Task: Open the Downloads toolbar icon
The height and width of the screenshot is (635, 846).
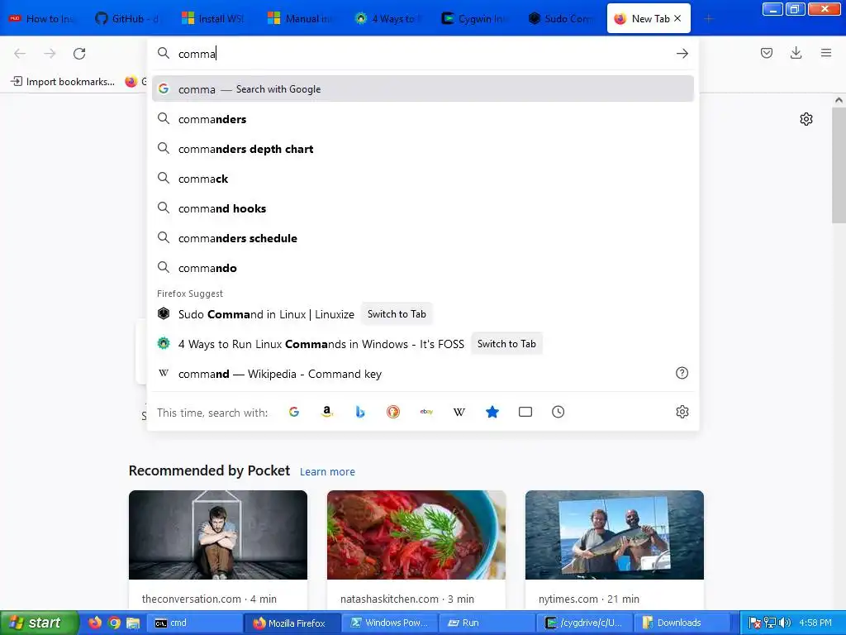Action: click(796, 53)
